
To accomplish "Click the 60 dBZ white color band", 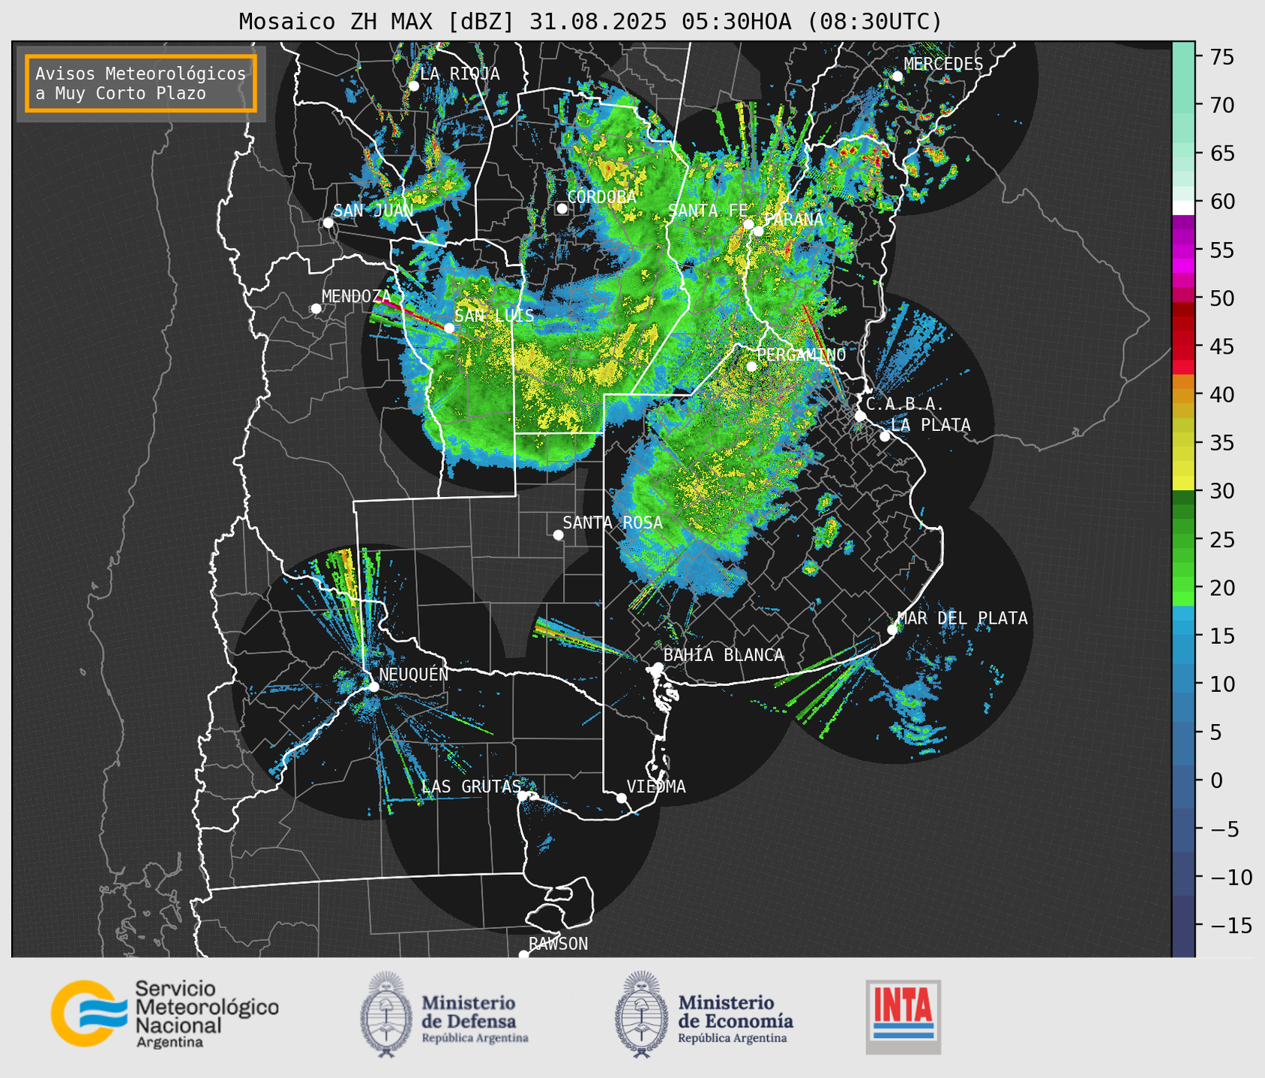I will point(1183,207).
